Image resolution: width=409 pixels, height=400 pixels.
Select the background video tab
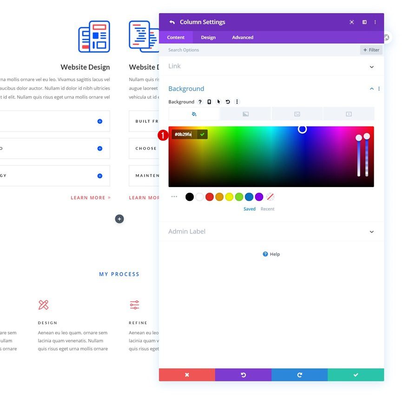[349, 114]
